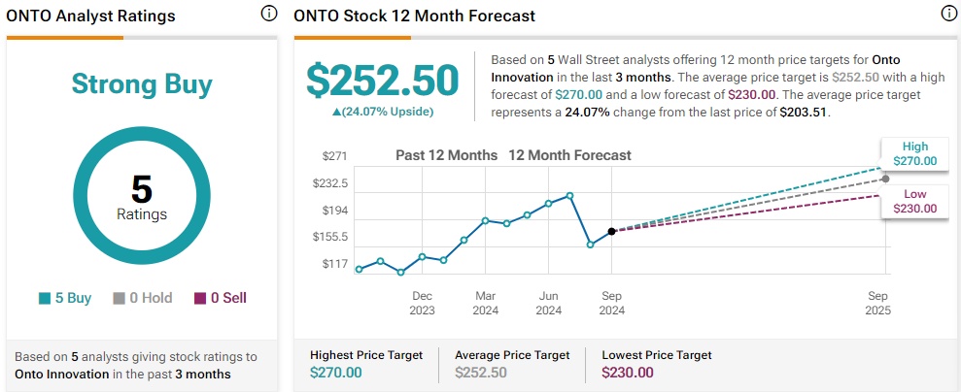Click the gray average forecast endpoint dot
Image resolution: width=961 pixels, height=392 pixels.
point(885,179)
